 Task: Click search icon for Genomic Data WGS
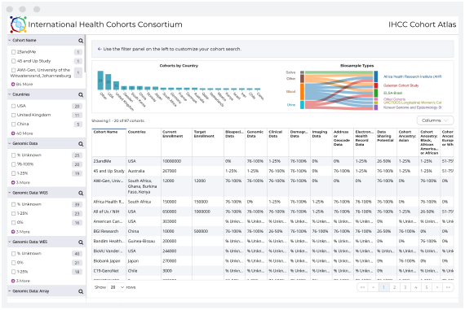(x=81, y=193)
